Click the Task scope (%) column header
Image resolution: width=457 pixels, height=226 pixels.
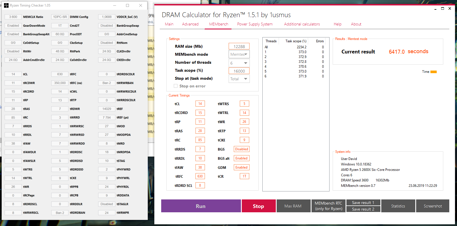(296, 41)
